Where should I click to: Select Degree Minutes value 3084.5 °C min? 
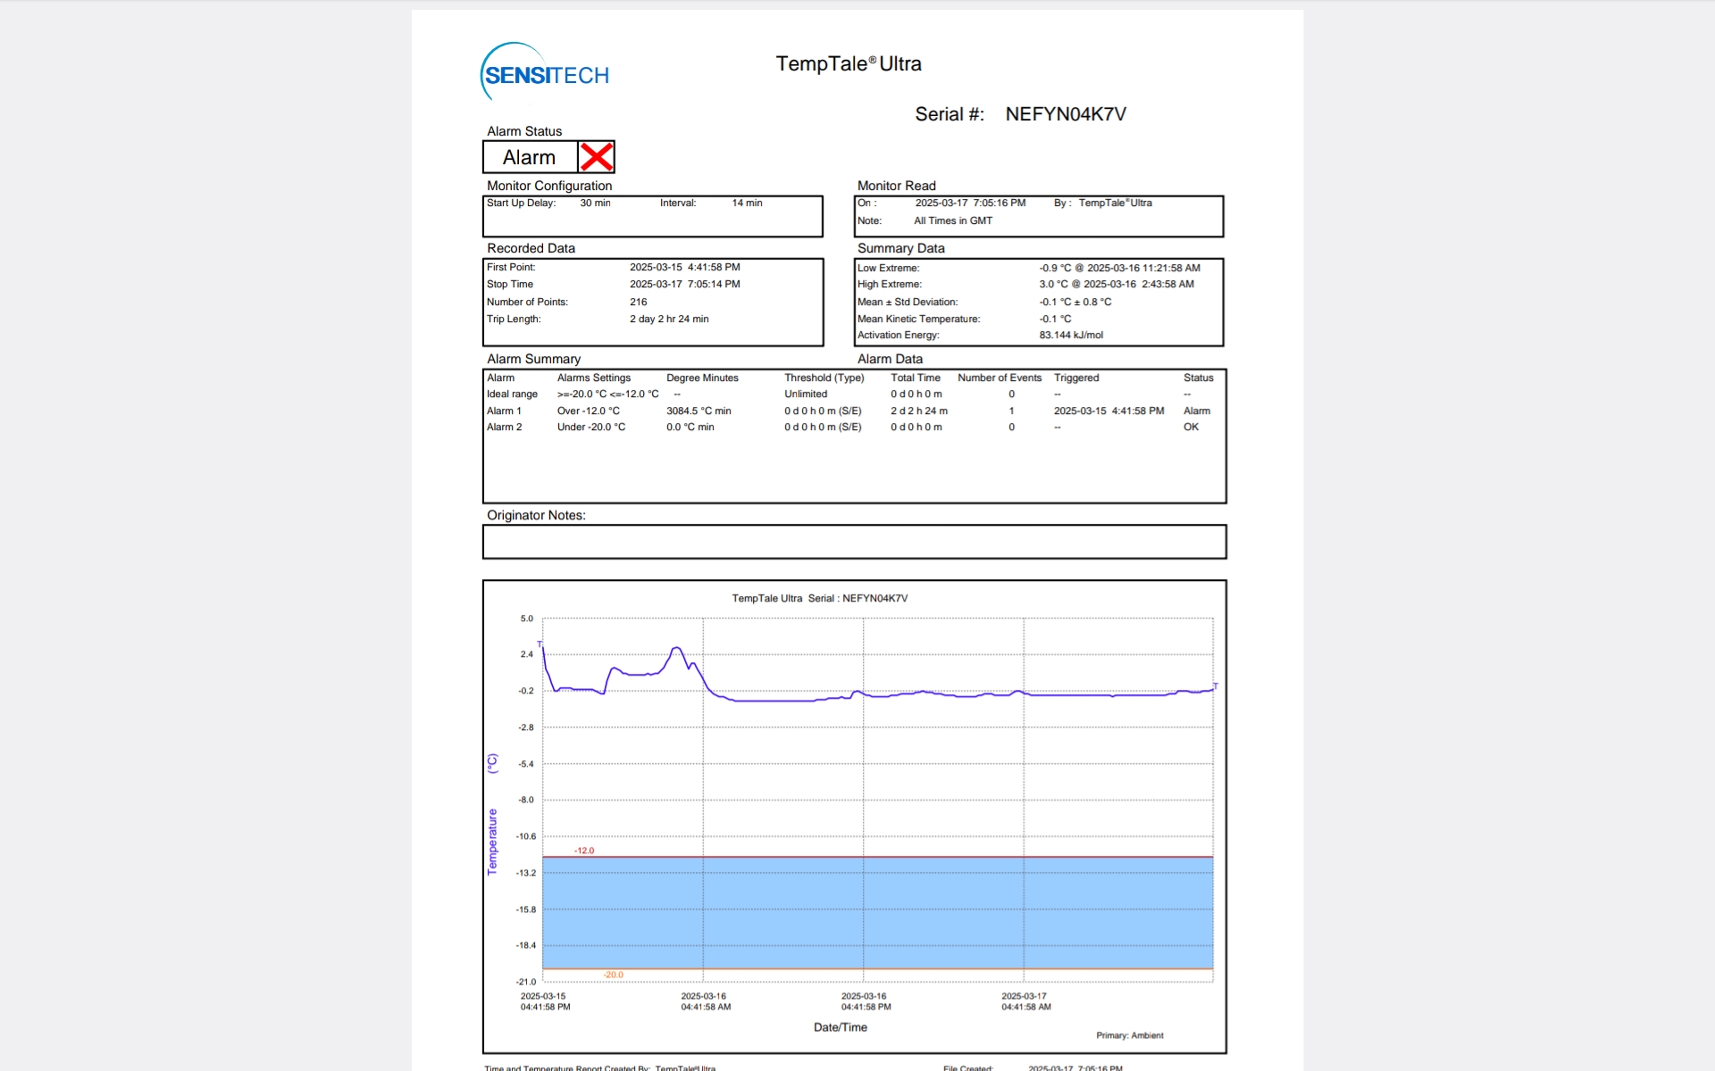click(699, 411)
